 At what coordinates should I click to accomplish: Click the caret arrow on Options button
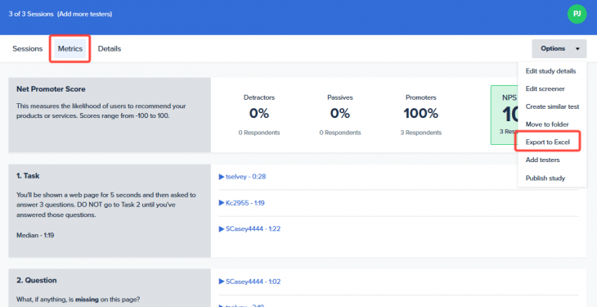[x=577, y=49]
